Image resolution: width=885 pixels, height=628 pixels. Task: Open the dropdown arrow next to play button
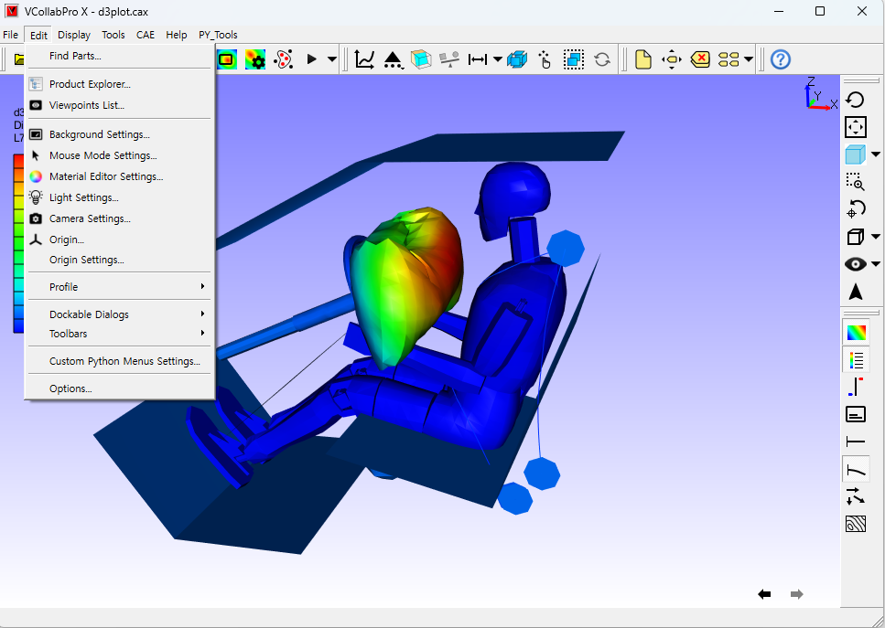coord(332,59)
